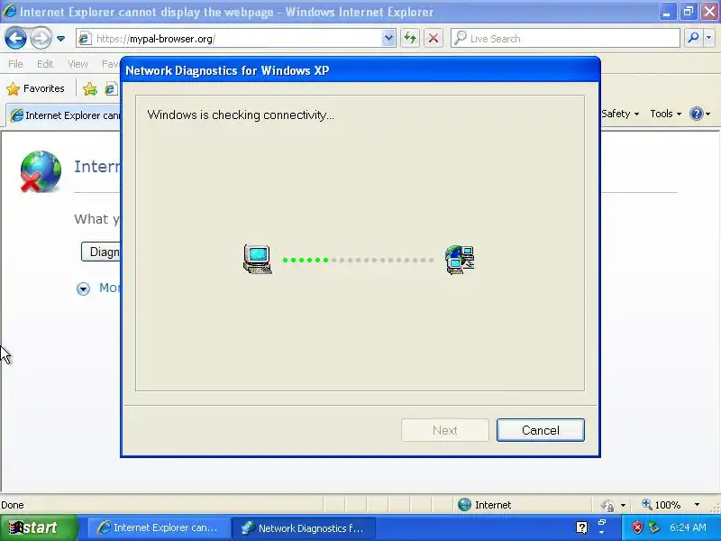Click the Network Diagnostics title bar
Viewport: 721px width, 541px height.
pos(360,70)
